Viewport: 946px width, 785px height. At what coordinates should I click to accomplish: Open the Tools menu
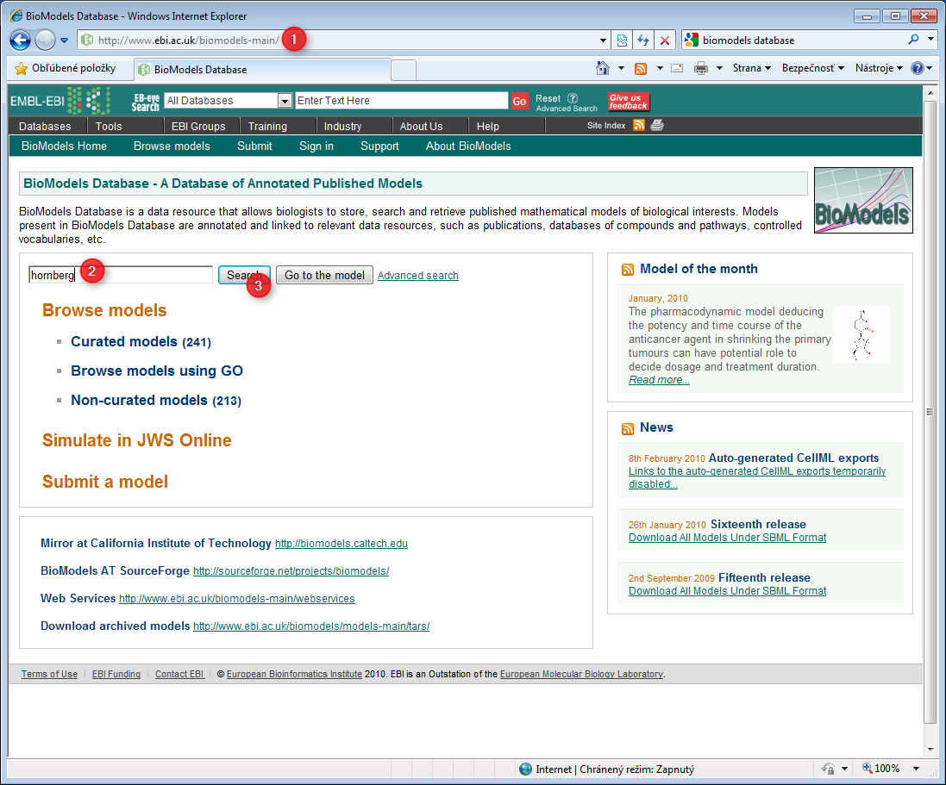coord(109,126)
